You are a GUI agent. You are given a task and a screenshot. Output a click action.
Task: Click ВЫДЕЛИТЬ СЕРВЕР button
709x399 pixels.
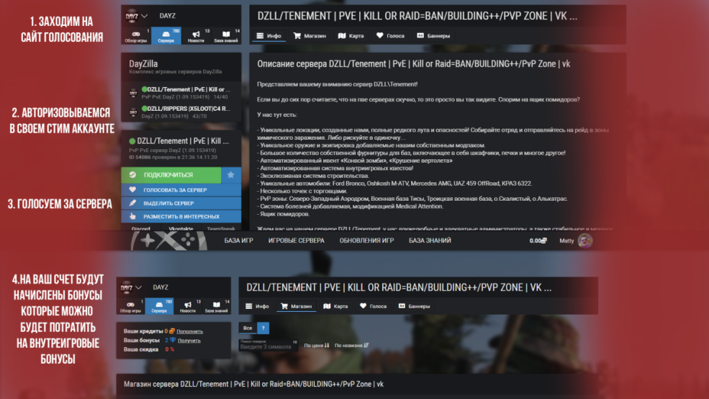click(x=181, y=203)
